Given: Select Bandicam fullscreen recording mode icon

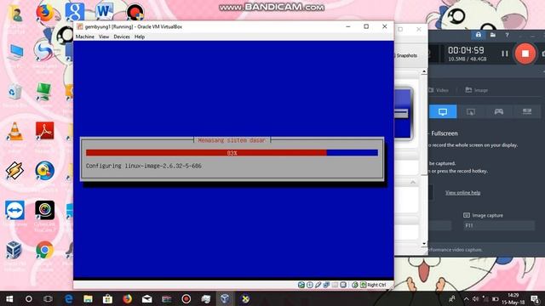Looking at the screenshot, I should click(x=443, y=111).
